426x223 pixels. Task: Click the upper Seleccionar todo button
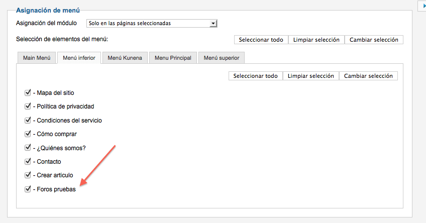pos(261,40)
